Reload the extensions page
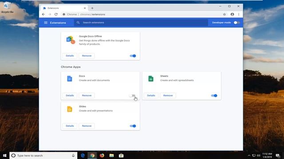 click(x=56, y=14)
